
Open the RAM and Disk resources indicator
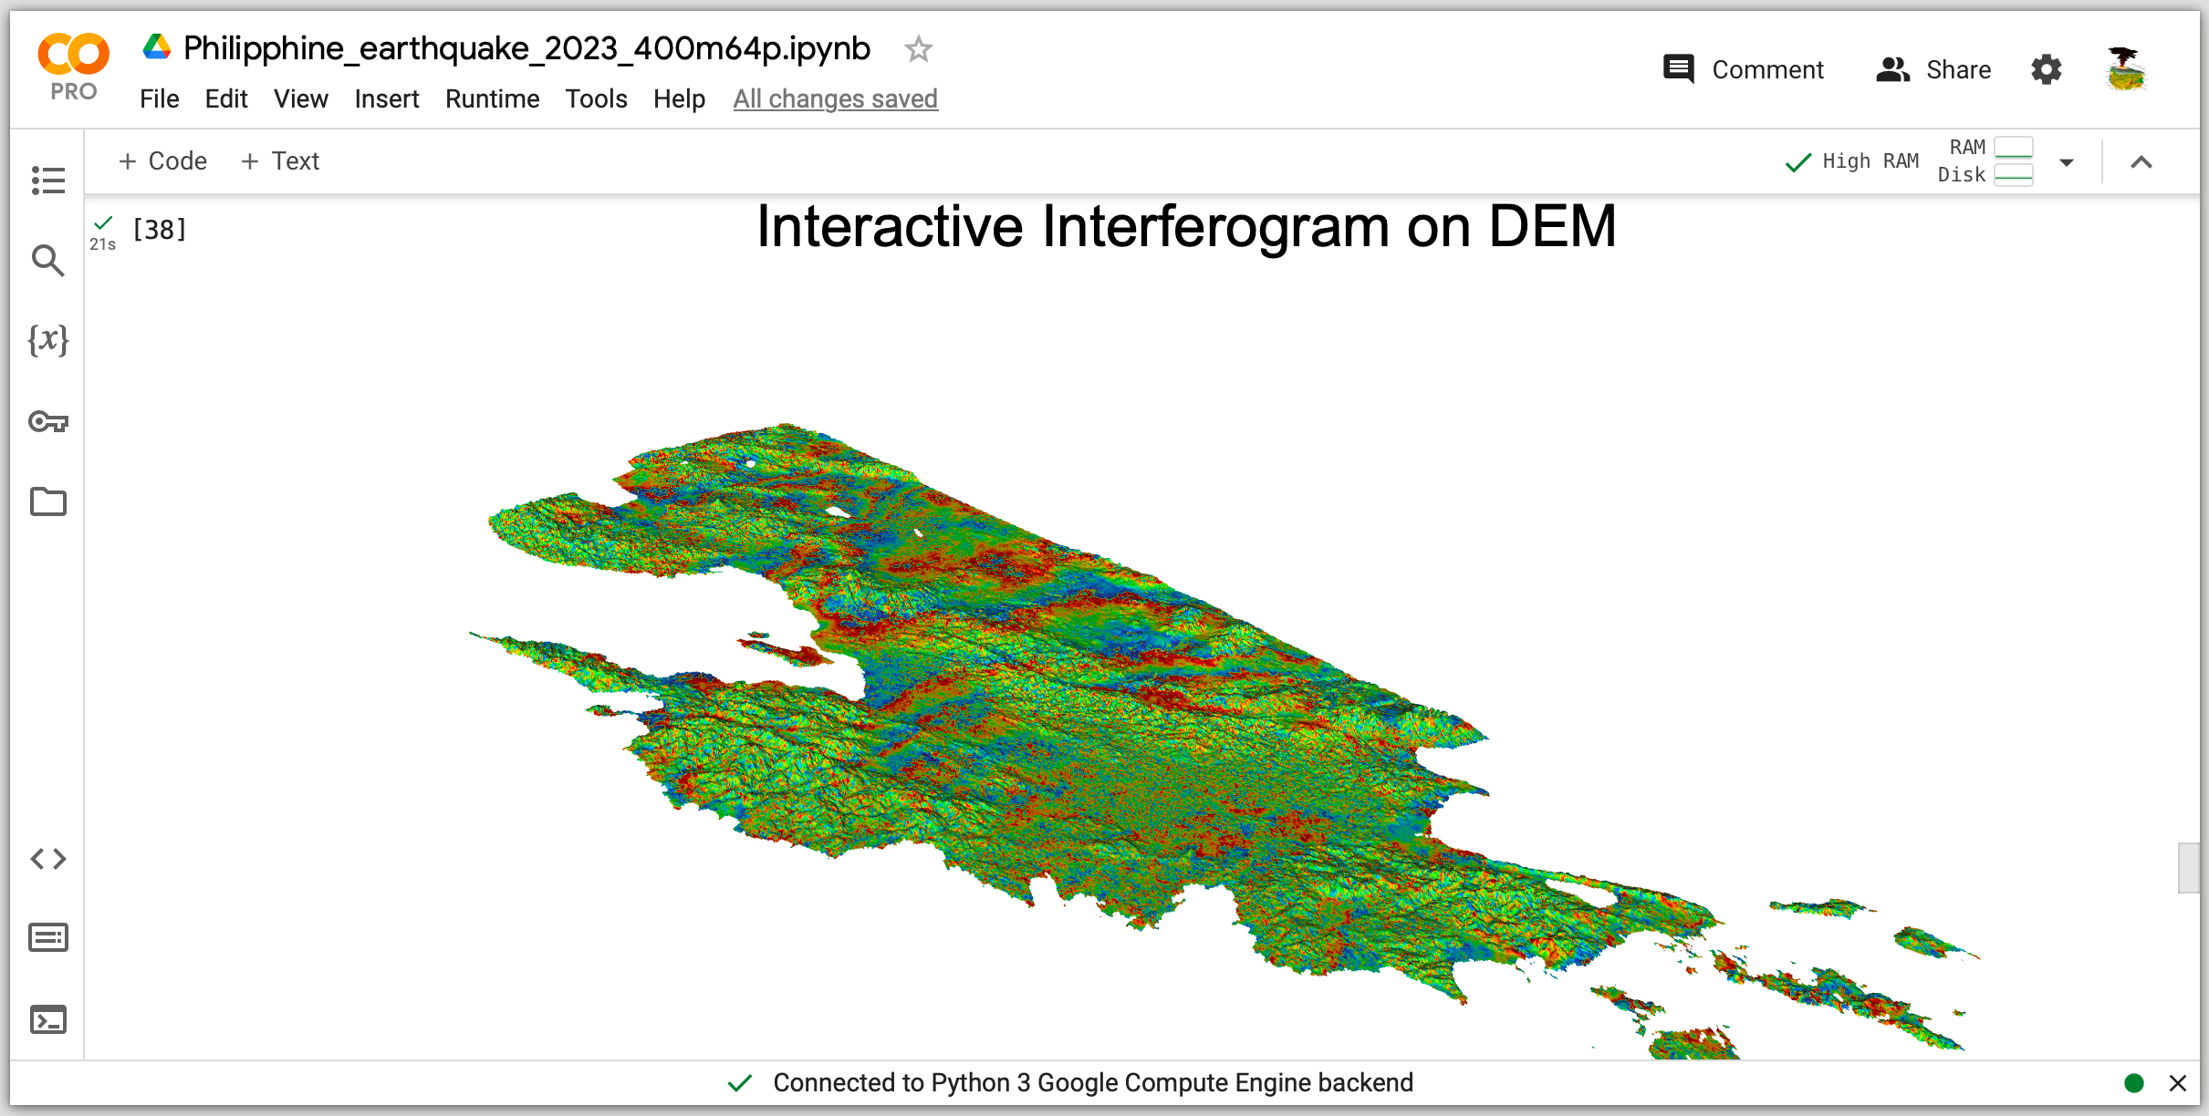1985,161
